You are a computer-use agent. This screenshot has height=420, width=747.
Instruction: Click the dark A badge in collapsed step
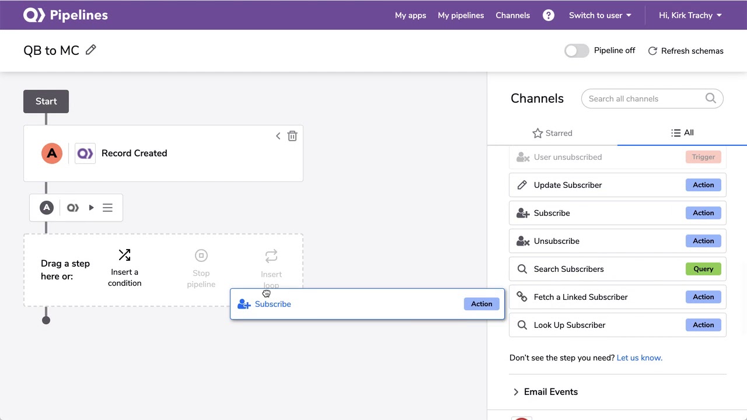[x=47, y=208]
